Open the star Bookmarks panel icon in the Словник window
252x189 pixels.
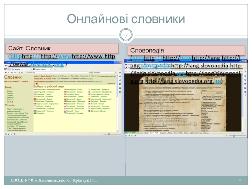click(120, 73)
